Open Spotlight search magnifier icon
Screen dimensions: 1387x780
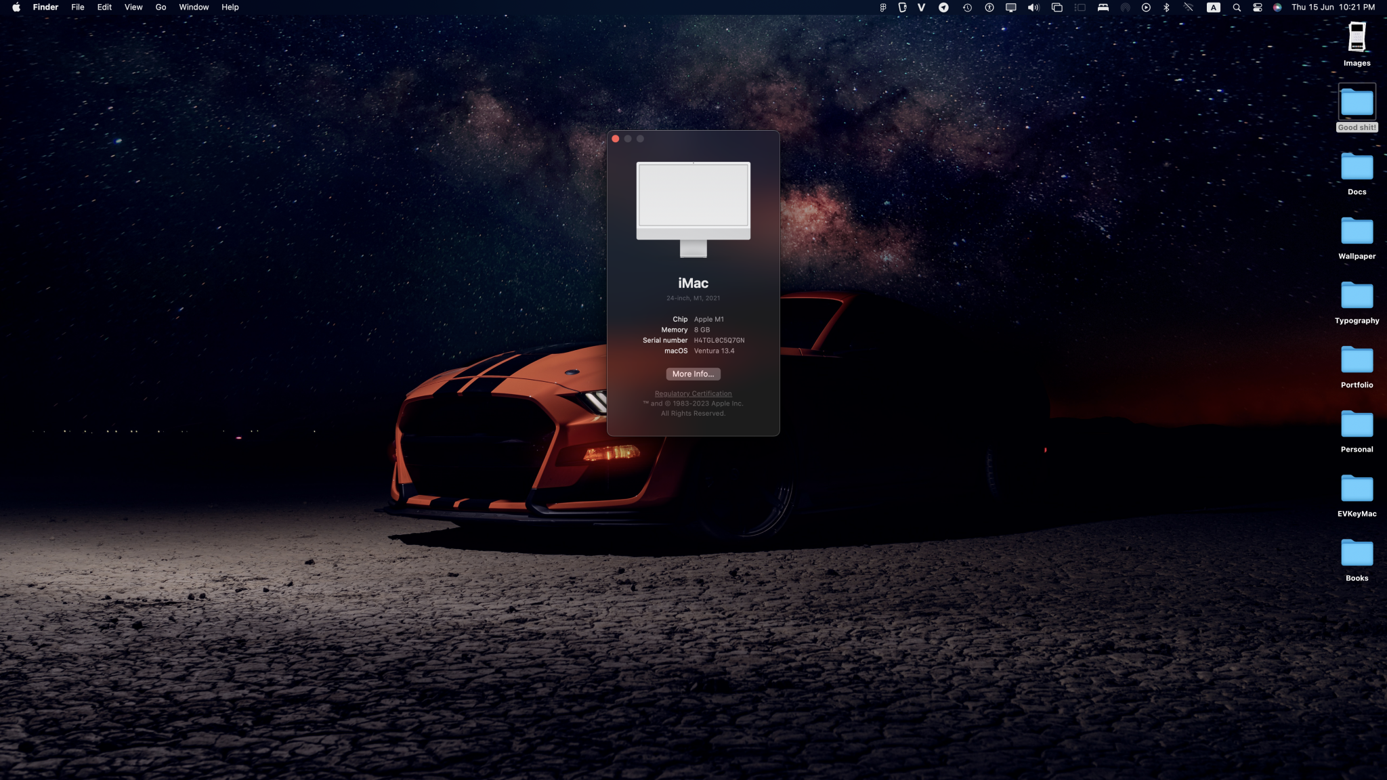click(1237, 7)
